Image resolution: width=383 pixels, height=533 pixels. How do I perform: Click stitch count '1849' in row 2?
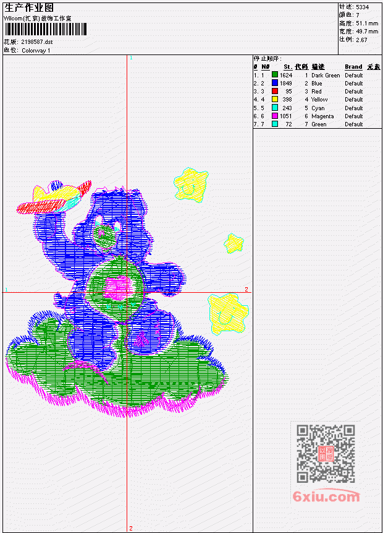point(286,84)
